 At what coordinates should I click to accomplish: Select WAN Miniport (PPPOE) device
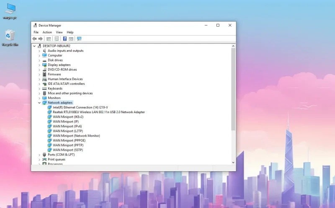click(x=69, y=140)
